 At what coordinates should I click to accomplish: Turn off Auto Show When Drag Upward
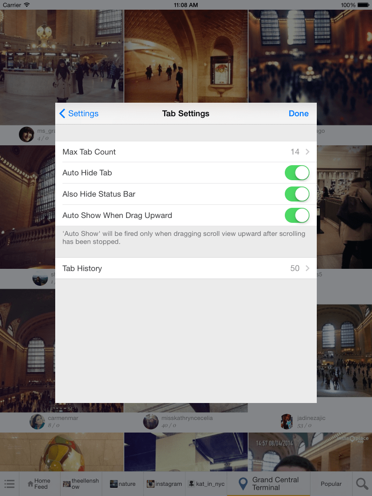coord(297,216)
